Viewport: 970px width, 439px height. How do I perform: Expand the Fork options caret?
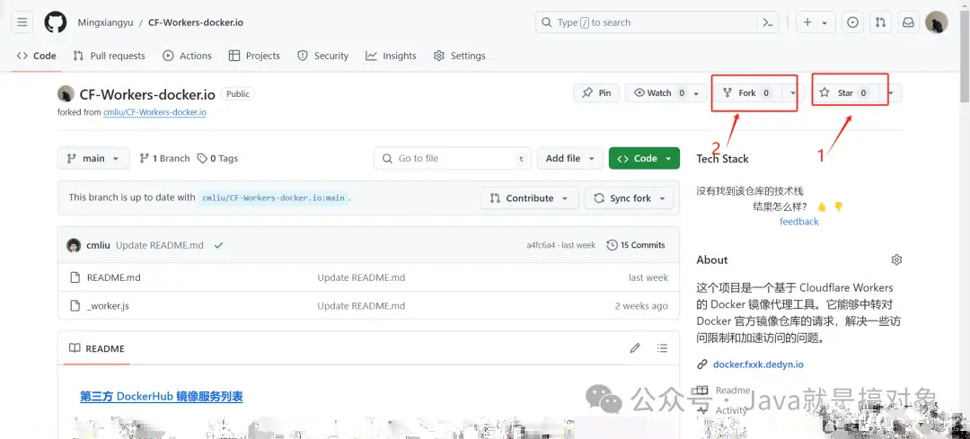793,93
